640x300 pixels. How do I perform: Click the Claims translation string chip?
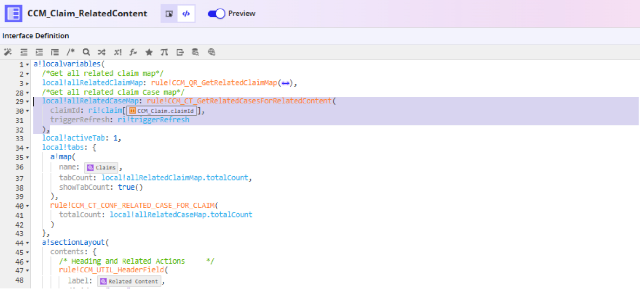pyautogui.click(x=102, y=167)
